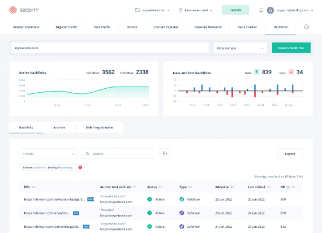Open the Rank Tracker tab
This screenshot has height=233, width=322.
(x=247, y=27)
